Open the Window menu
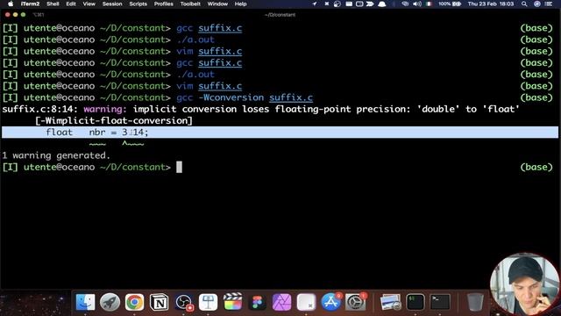 [x=217, y=4]
